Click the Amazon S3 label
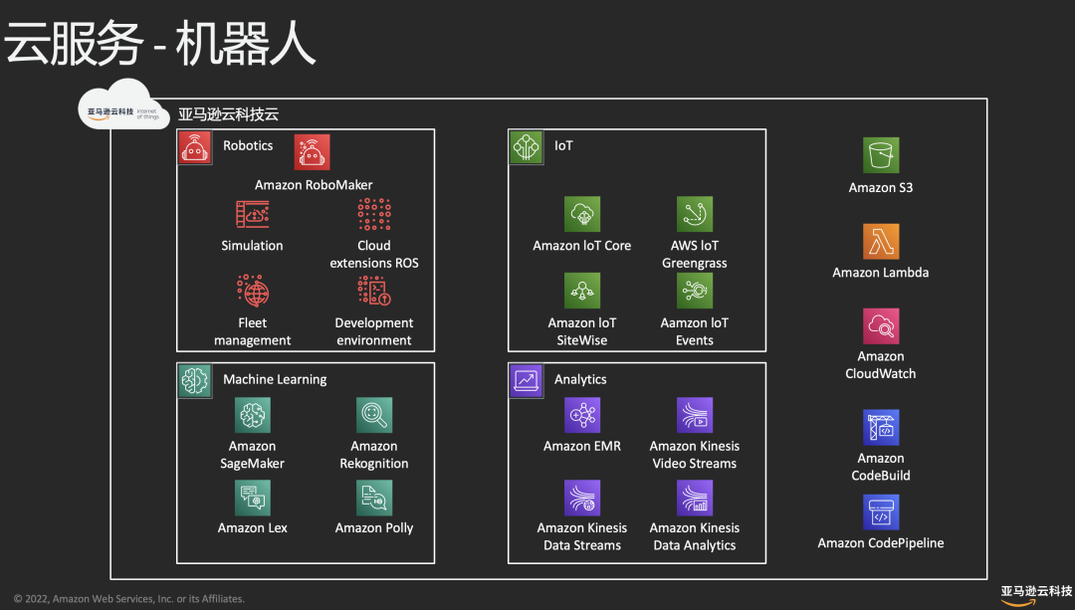Screen dimensions: 1075x610 (881, 188)
